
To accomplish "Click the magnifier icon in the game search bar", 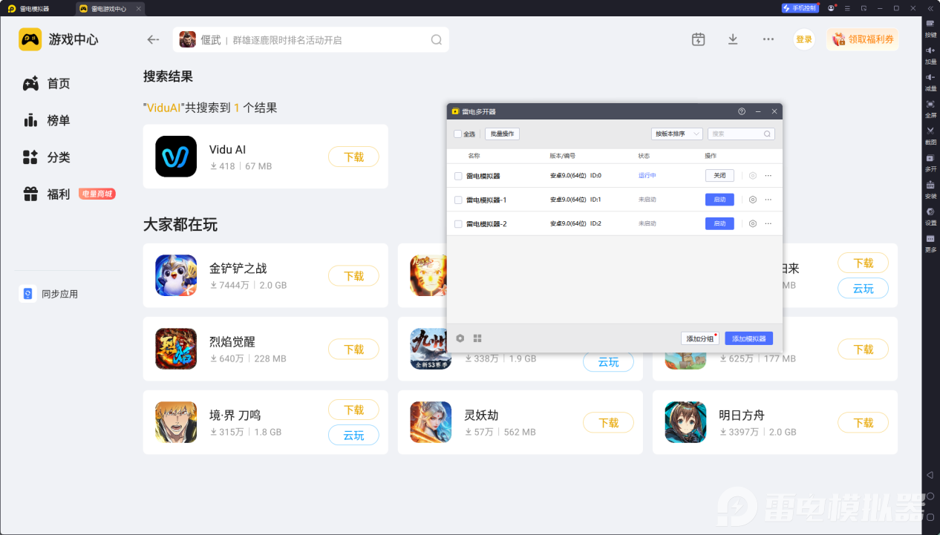I will pyautogui.click(x=437, y=40).
